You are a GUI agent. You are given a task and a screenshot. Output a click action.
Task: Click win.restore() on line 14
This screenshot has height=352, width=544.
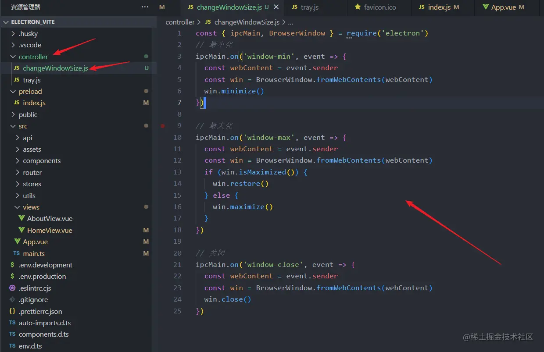pos(241,184)
